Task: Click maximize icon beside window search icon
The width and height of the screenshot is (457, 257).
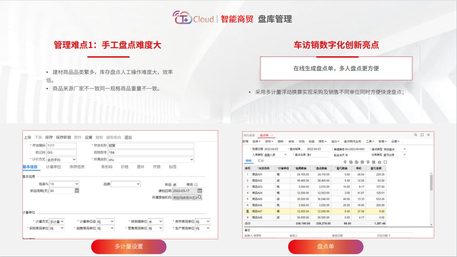Action: point(422,135)
